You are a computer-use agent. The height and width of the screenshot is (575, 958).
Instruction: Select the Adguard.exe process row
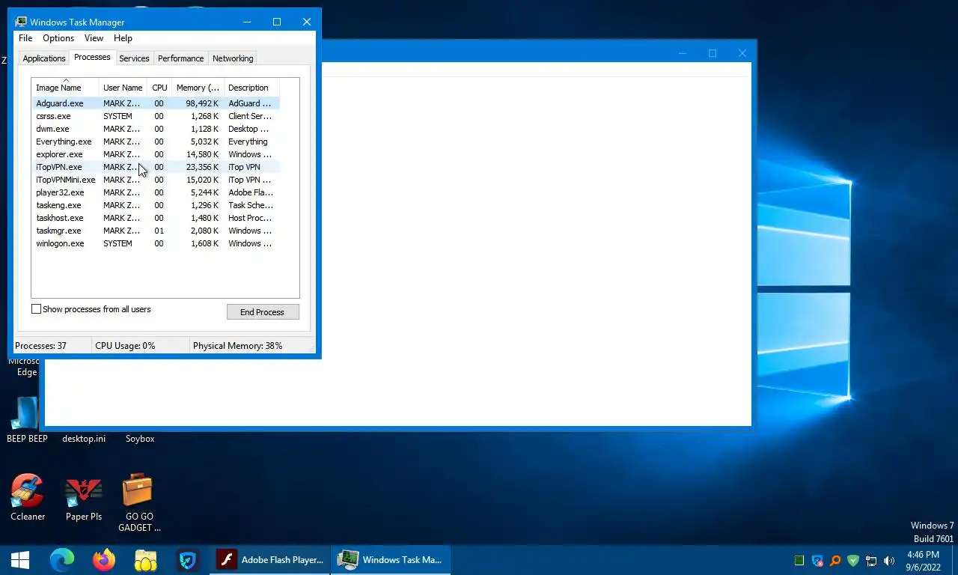pyautogui.click(x=156, y=103)
